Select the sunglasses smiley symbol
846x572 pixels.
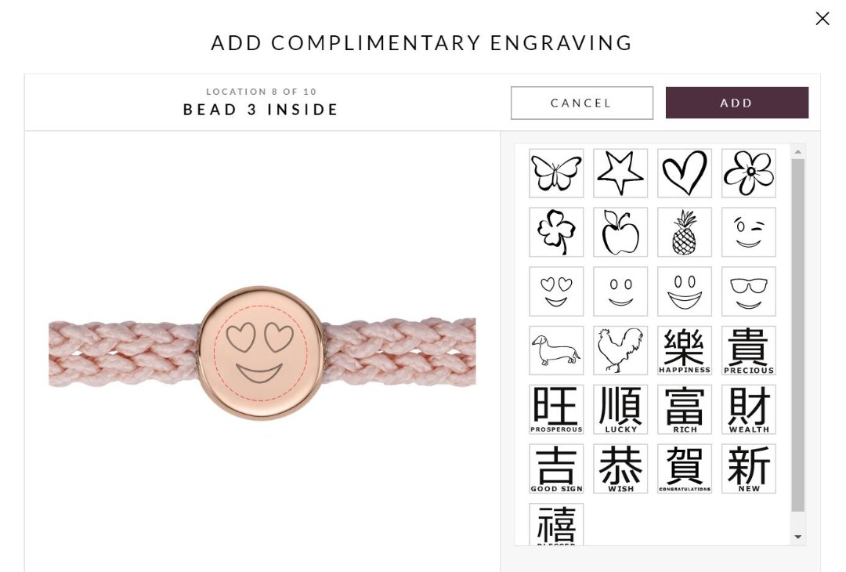coord(749,291)
